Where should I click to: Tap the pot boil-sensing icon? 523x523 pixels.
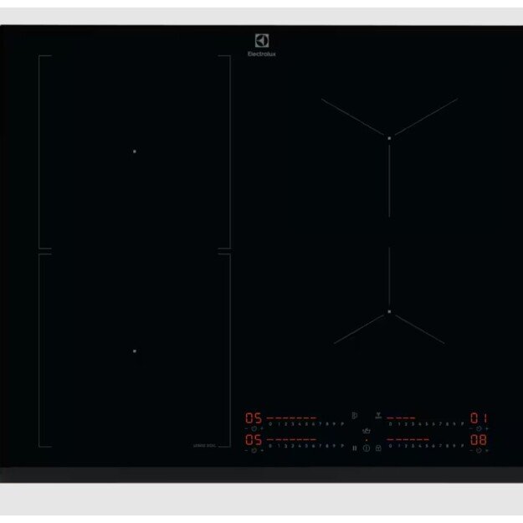coord(367,431)
